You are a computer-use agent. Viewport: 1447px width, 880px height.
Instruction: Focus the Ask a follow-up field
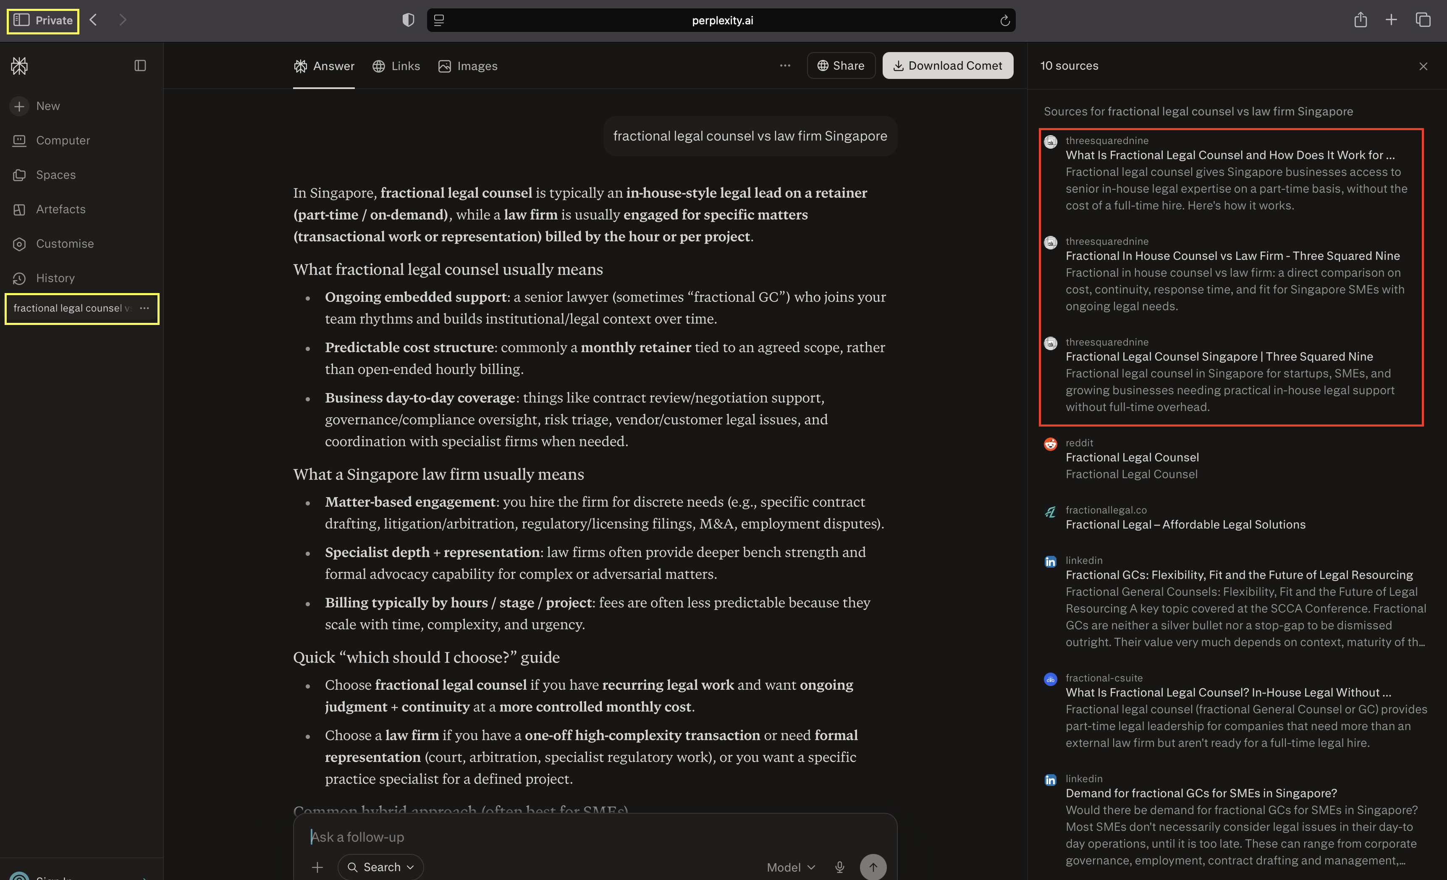click(x=594, y=837)
